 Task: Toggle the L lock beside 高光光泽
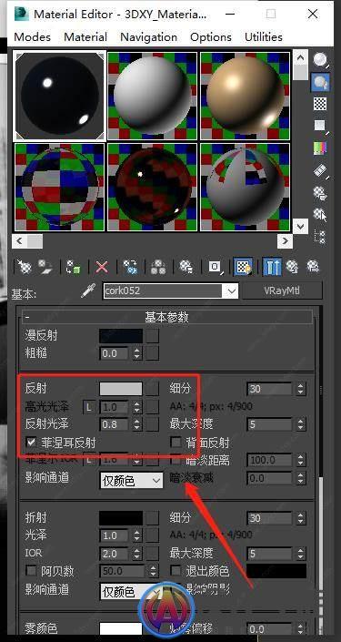(89, 406)
